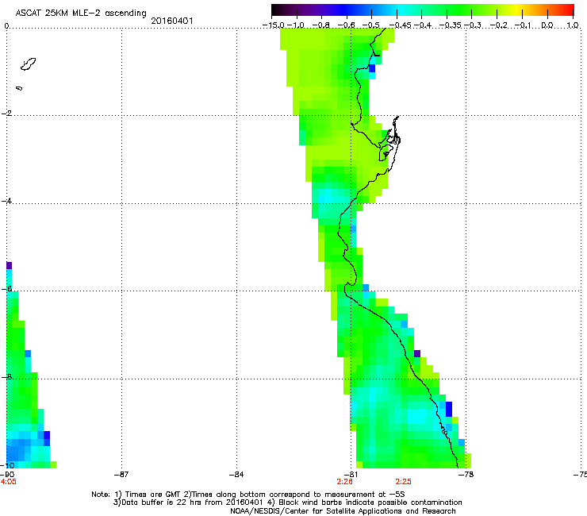
Task: Click the -0.1 color bar label
Action: (x=523, y=25)
